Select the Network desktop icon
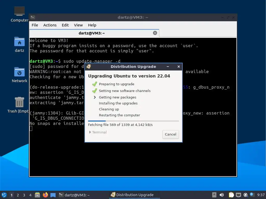Image resolution: width=266 pixels, height=199 pixels. (x=19, y=75)
